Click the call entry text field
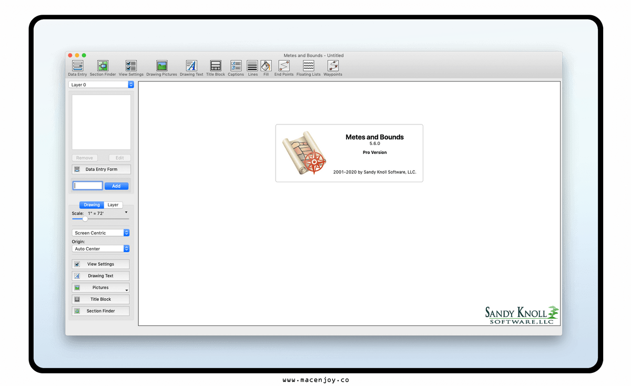631x386 pixels. tap(88, 186)
